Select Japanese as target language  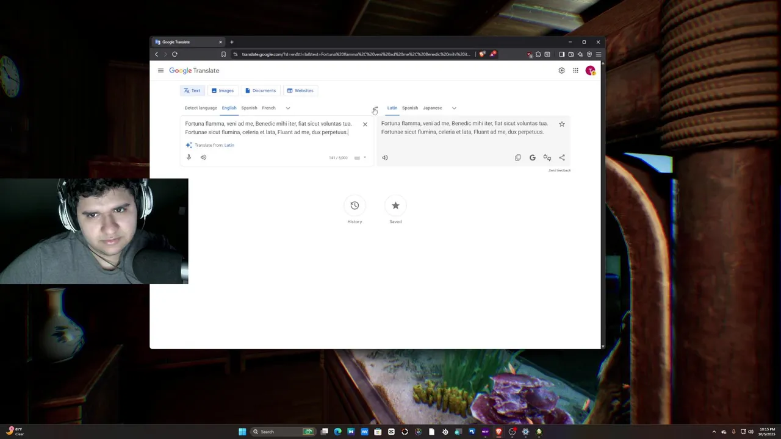pos(433,108)
